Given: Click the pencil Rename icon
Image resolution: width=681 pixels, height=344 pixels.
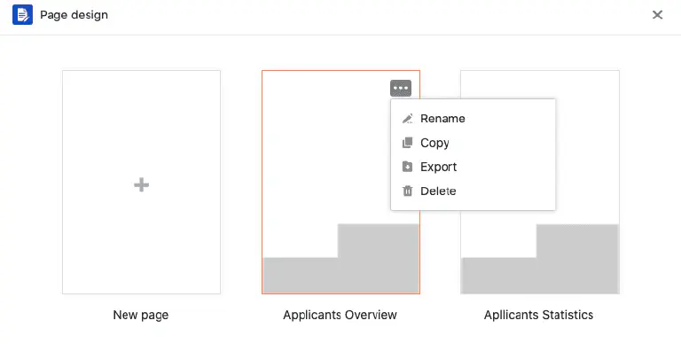Looking at the screenshot, I should point(407,119).
